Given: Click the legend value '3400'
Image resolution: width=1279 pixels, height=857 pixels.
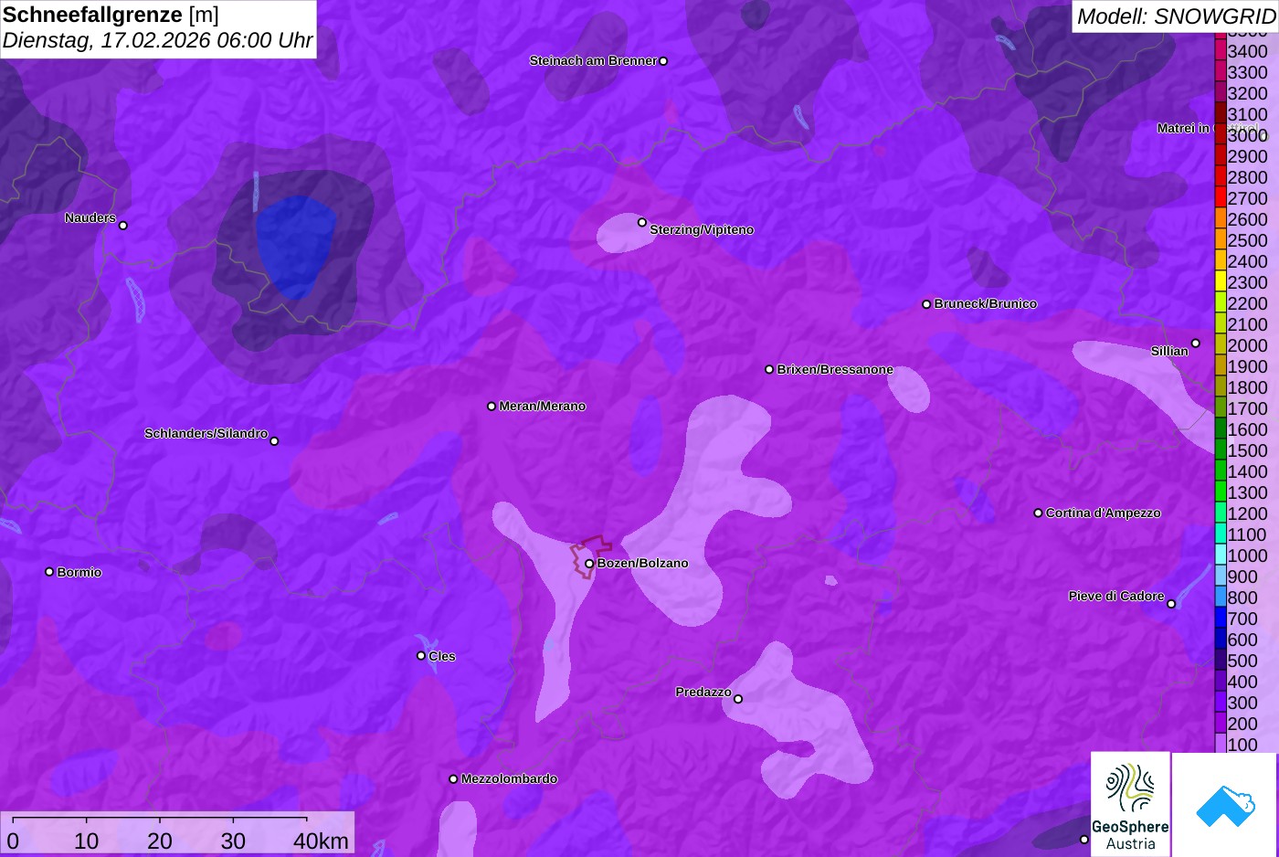Looking at the screenshot, I should coord(1247,51).
